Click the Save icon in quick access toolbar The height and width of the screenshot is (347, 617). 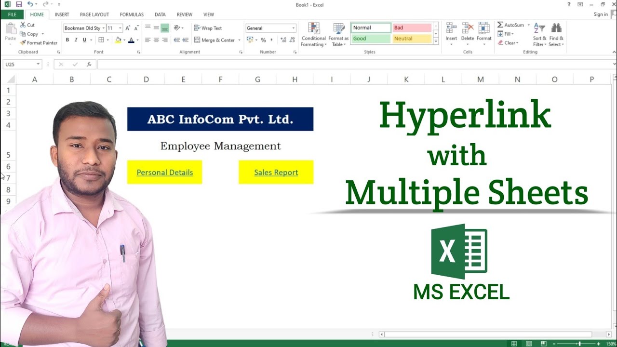tap(19, 4)
